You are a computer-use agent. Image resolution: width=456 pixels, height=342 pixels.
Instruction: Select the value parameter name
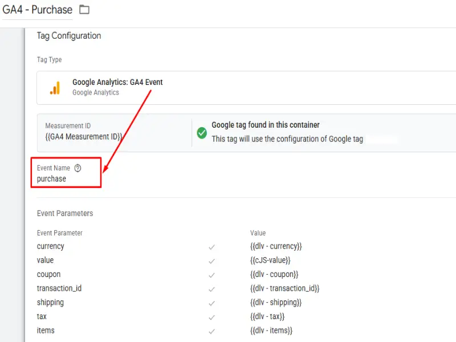(x=45, y=260)
